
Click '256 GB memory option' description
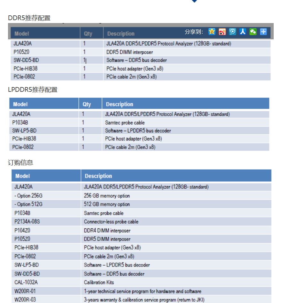point(107,196)
